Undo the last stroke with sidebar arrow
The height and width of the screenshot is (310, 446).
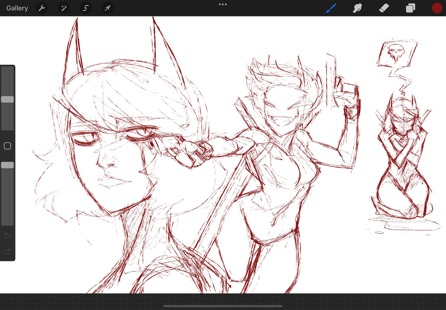pos(7,236)
